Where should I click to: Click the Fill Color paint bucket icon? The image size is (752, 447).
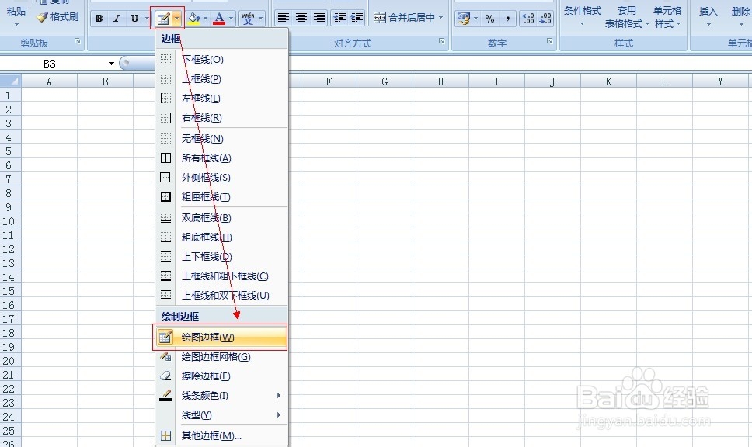tap(194, 17)
